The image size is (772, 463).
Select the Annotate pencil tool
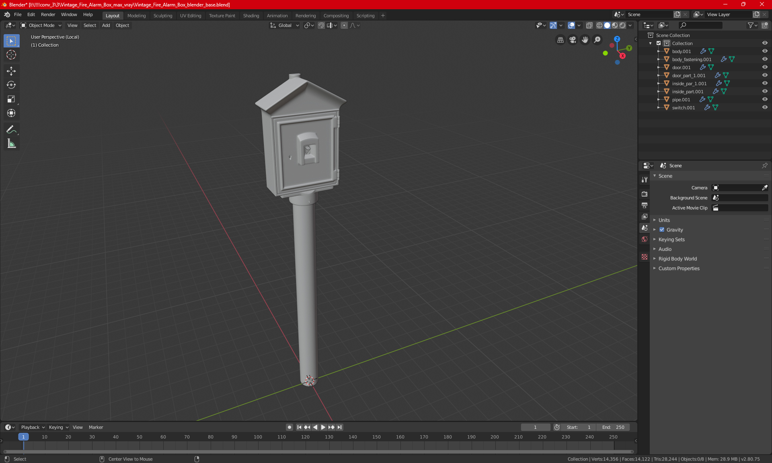coord(11,129)
